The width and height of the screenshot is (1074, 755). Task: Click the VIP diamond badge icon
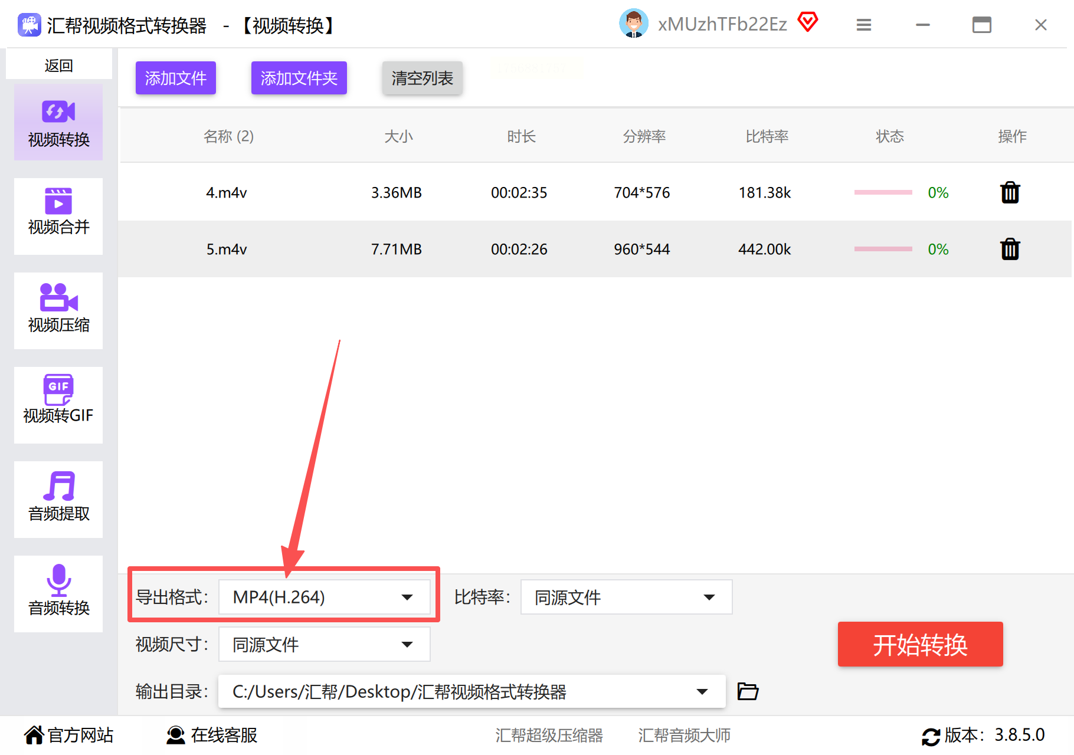(x=808, y=22)
